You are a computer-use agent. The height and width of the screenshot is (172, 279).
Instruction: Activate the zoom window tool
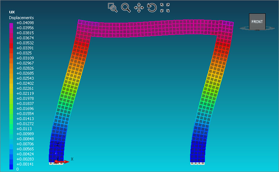[113, 8]
